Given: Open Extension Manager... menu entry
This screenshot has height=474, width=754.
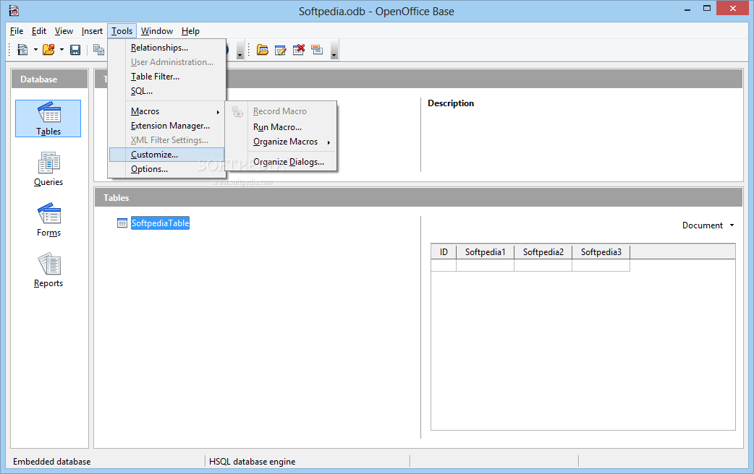Looking at the screenshot, I should pos(167,125).
